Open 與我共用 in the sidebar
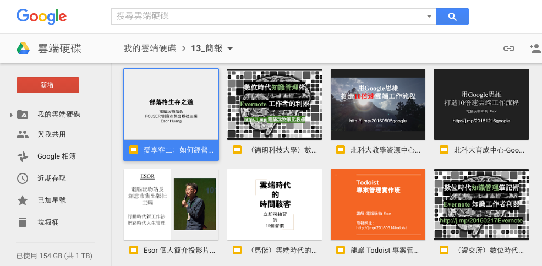The height and width of the screenshot is (266, 542). coord(52,134)
